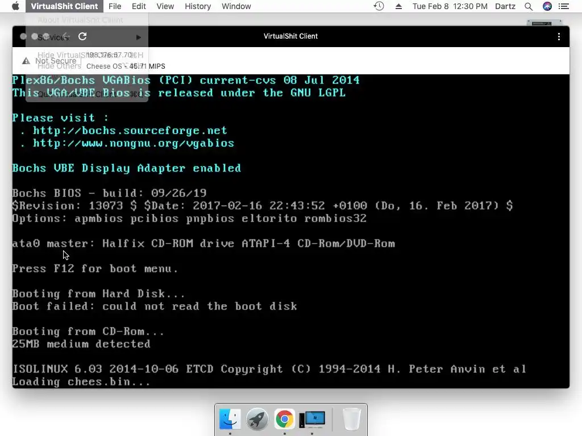Click 'ata0 master: Halfix CD-ROM' line
582x436 pixels.
tap(203, 244)
